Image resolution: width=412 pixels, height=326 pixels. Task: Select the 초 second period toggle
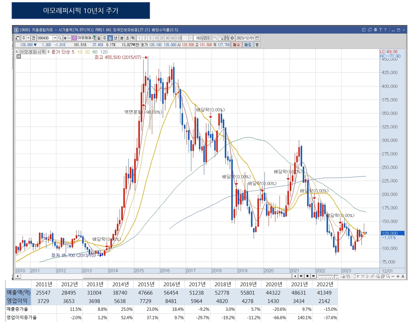[127, 38]
